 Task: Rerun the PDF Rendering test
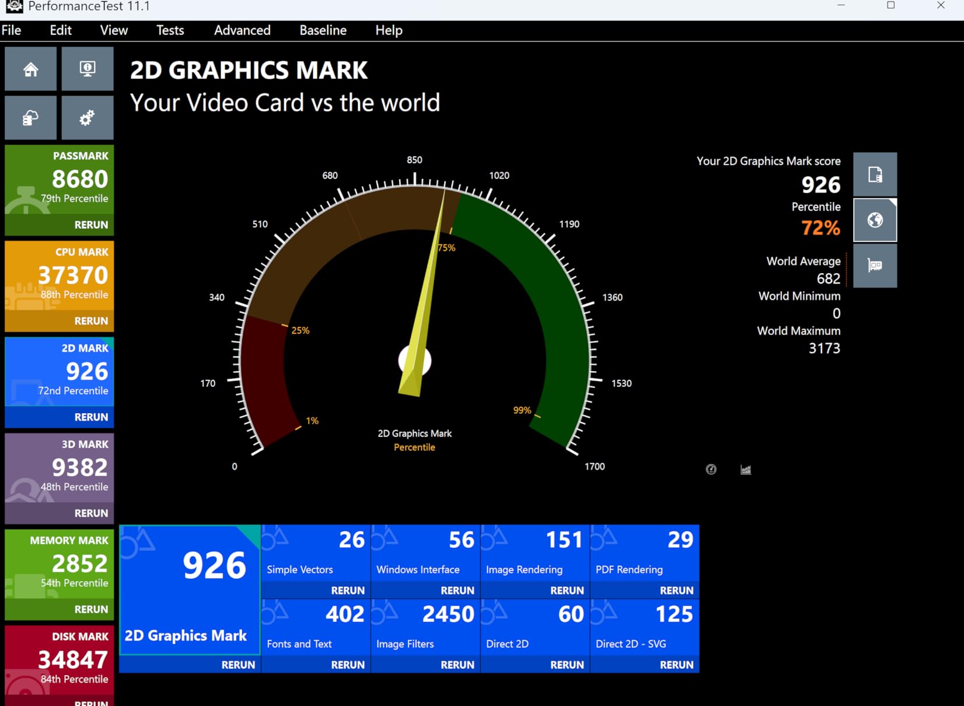pos(676,590)
